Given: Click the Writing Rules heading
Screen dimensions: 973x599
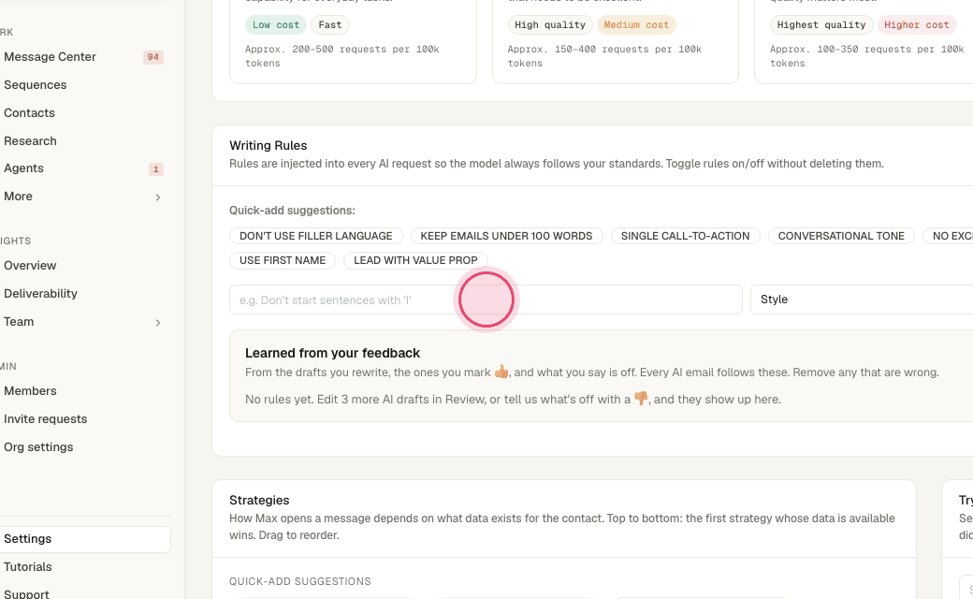Looking at the screenshot, I should 269,145.
